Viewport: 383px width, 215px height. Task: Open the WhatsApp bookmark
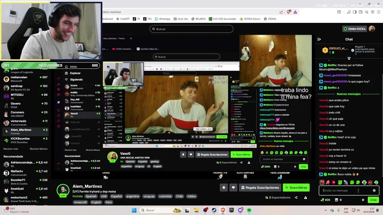point(162,19)
